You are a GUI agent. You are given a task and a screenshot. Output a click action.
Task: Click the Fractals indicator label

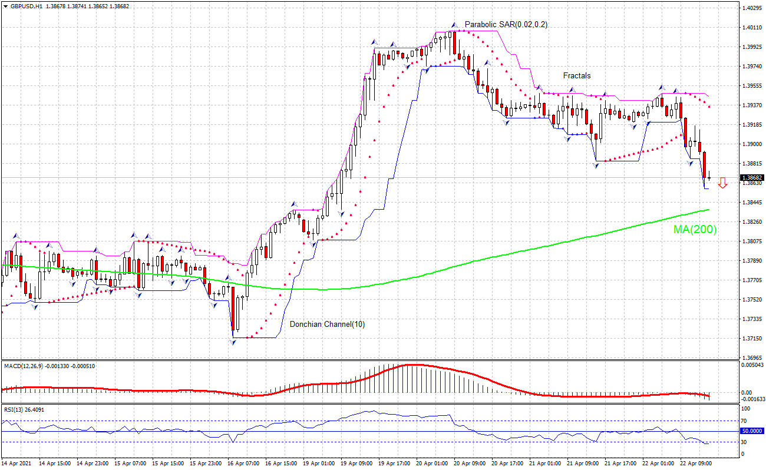(576, 75)
